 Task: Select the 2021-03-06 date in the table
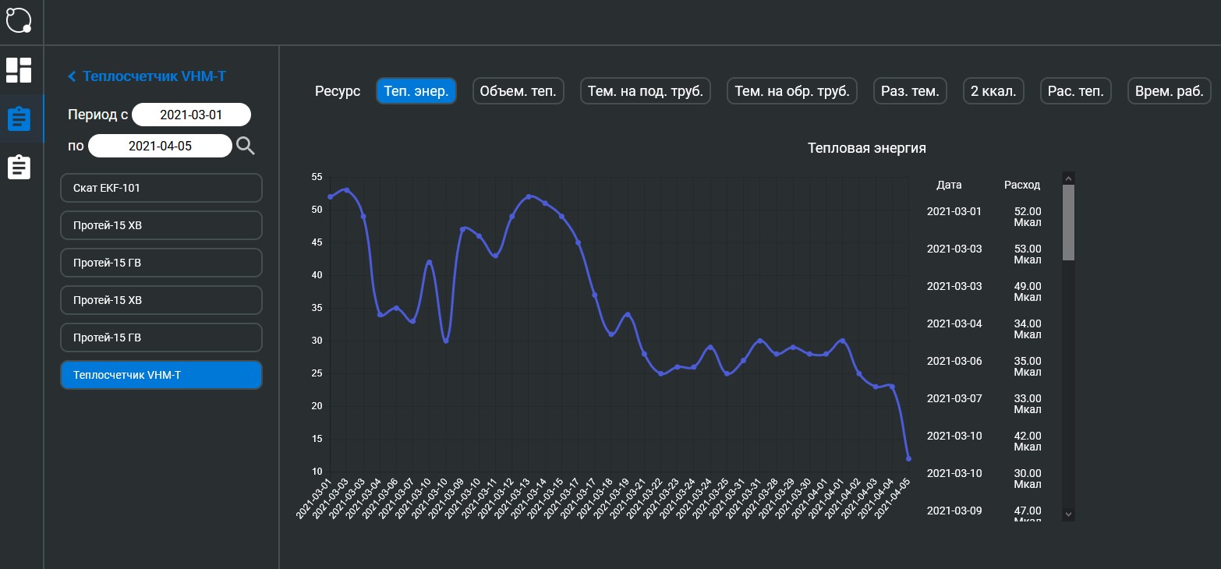tap(954, 361)
